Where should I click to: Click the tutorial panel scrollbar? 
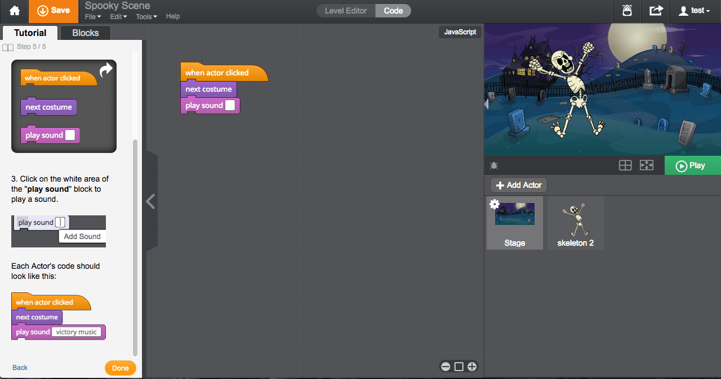(135, 247)
